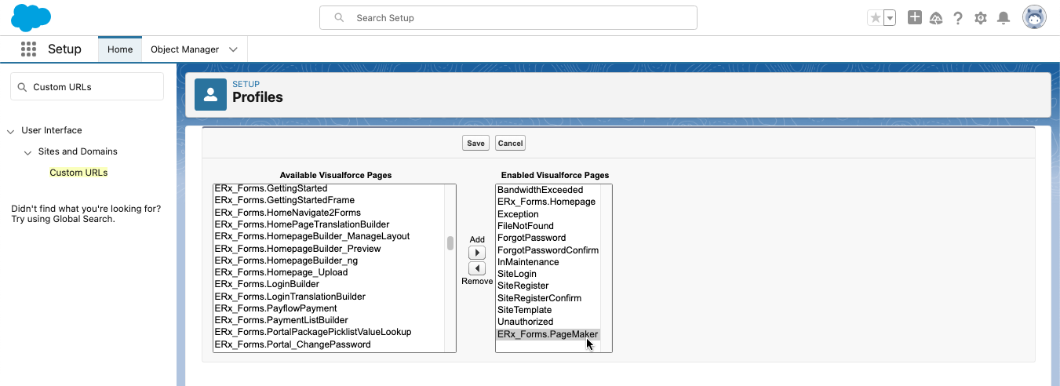Screen dimensions: 1060x386
Task: Collapse the Sites and Domains node
Action: [x=28, y=152]
